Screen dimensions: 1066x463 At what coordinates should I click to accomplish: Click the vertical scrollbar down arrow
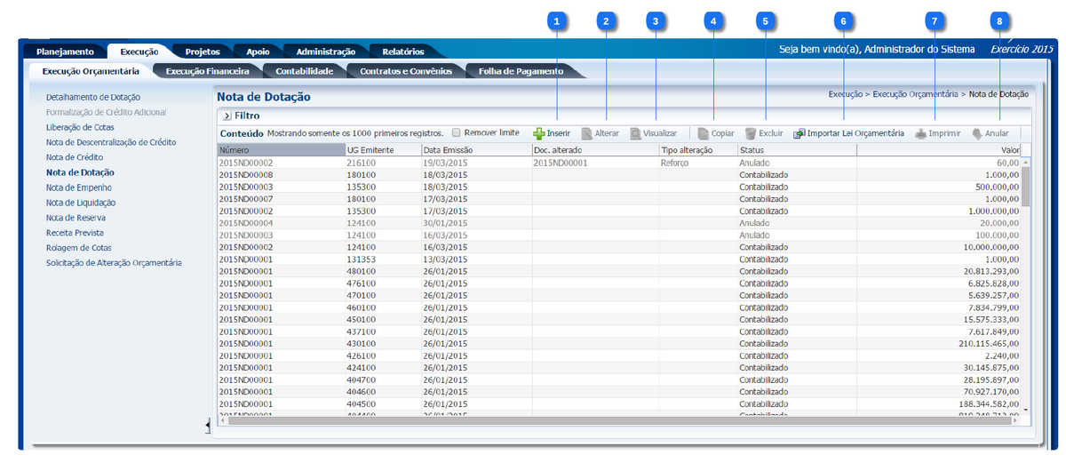pyautogui.click(x=1026, y=410)
